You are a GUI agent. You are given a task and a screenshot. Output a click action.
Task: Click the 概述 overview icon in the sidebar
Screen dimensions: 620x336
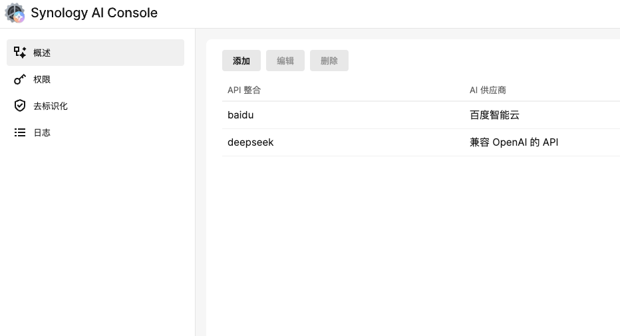click(20, 53)
